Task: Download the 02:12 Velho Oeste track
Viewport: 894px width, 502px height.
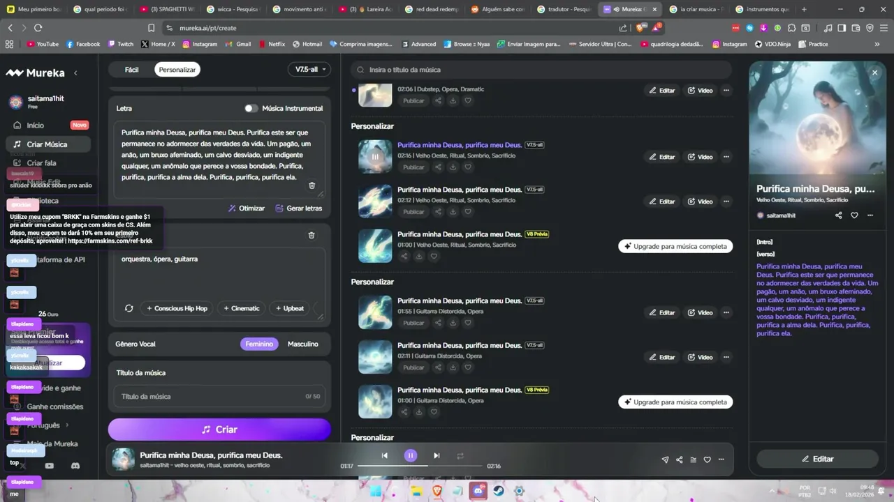Action: [x=453, y=212]
